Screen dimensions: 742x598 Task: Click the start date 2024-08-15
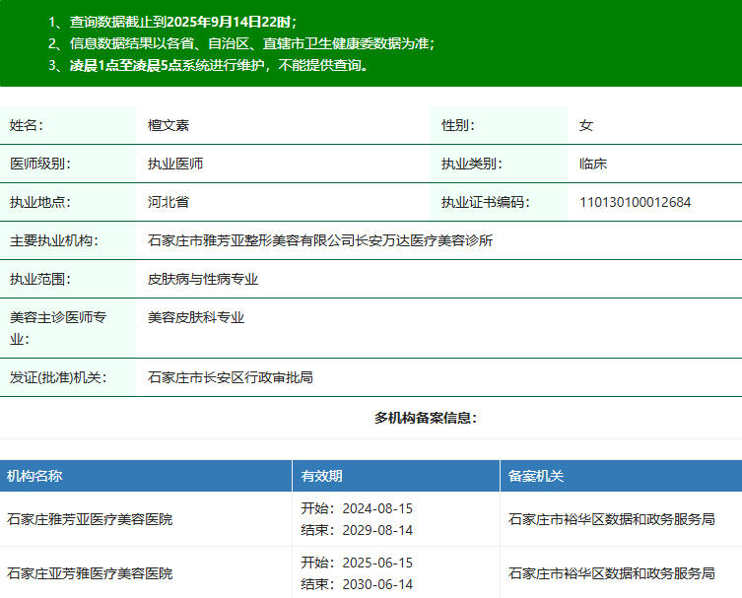[377, 508]
